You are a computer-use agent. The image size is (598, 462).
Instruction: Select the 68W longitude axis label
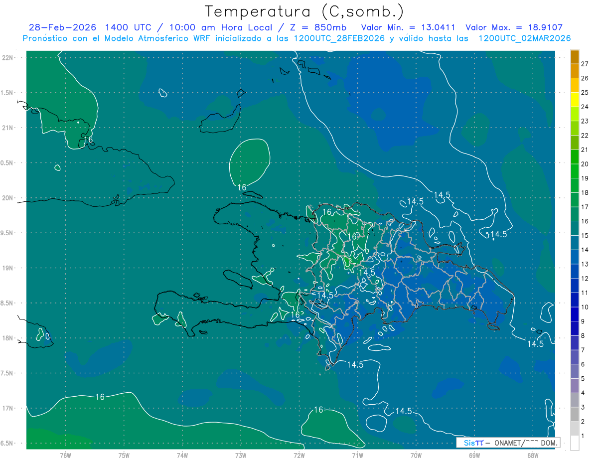[x=533, y=456]
